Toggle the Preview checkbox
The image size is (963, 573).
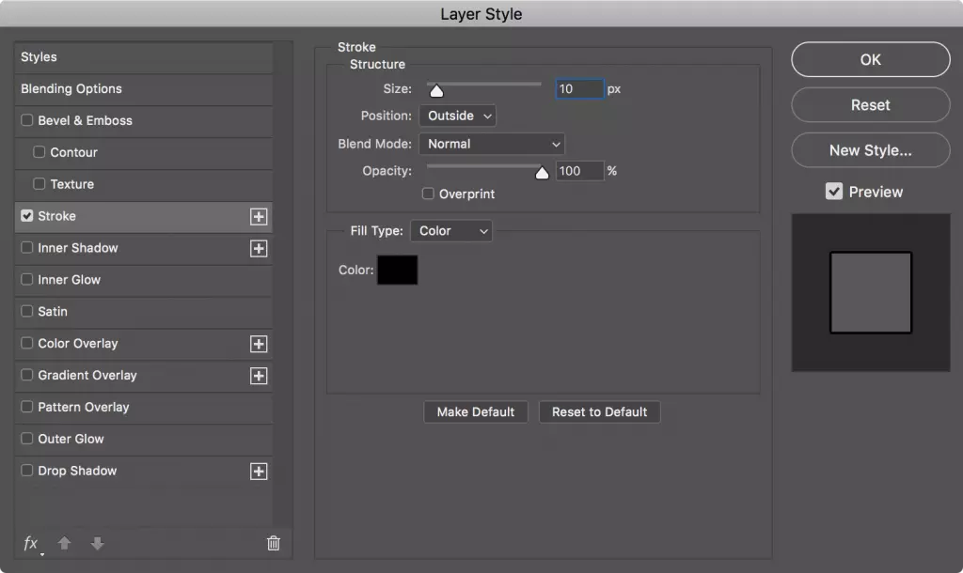click(x=834, y=192)
